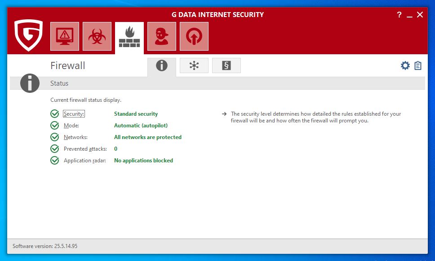
Task: Click the prevented attacks count 0
Action: pos(115,148)
